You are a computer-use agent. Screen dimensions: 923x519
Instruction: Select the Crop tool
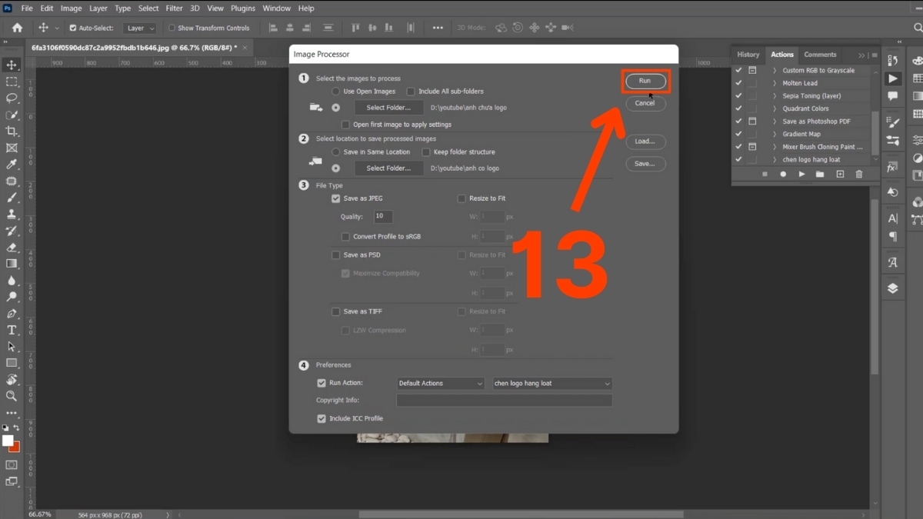[x=12, y=131]
